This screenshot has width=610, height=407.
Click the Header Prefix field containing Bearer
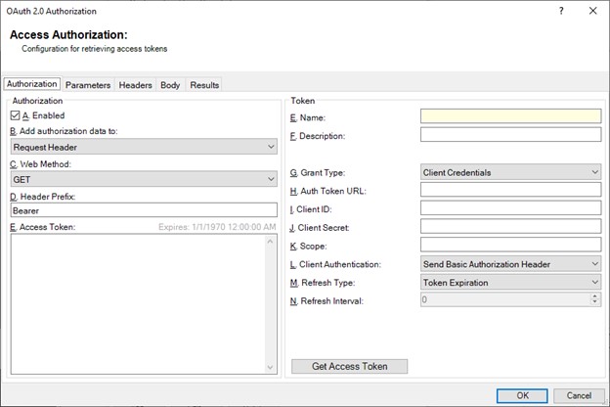pyautogui.click(x=144, y=210)
